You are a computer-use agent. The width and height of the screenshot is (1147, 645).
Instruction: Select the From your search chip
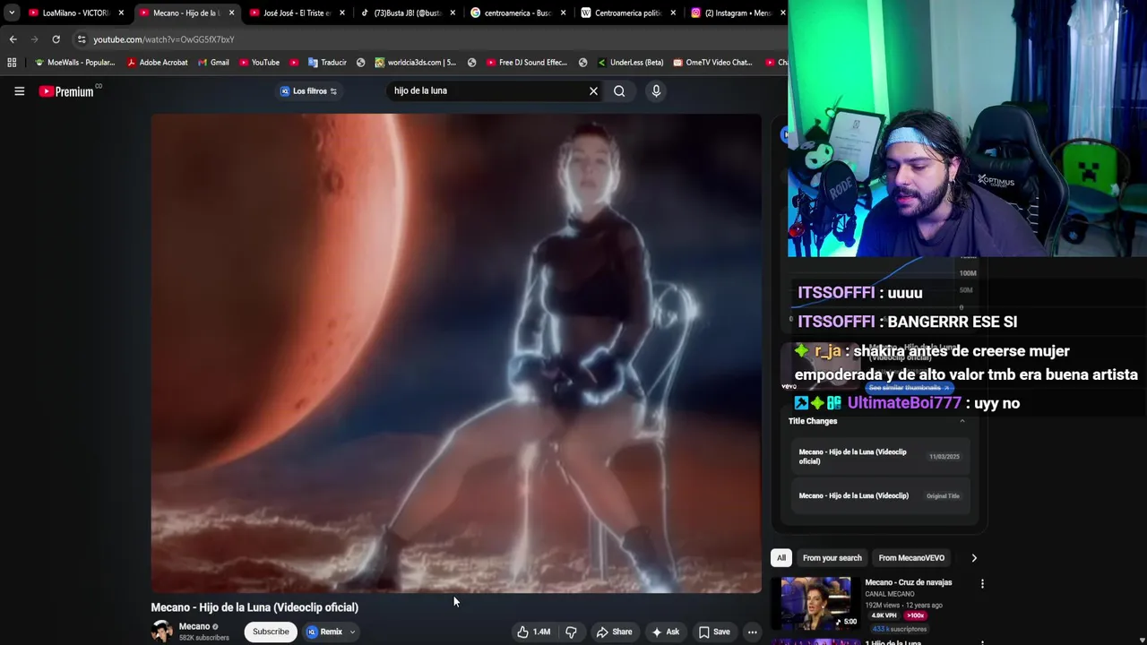click(x=832, y=558)
